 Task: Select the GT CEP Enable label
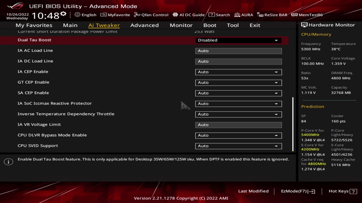click(33, 82)
